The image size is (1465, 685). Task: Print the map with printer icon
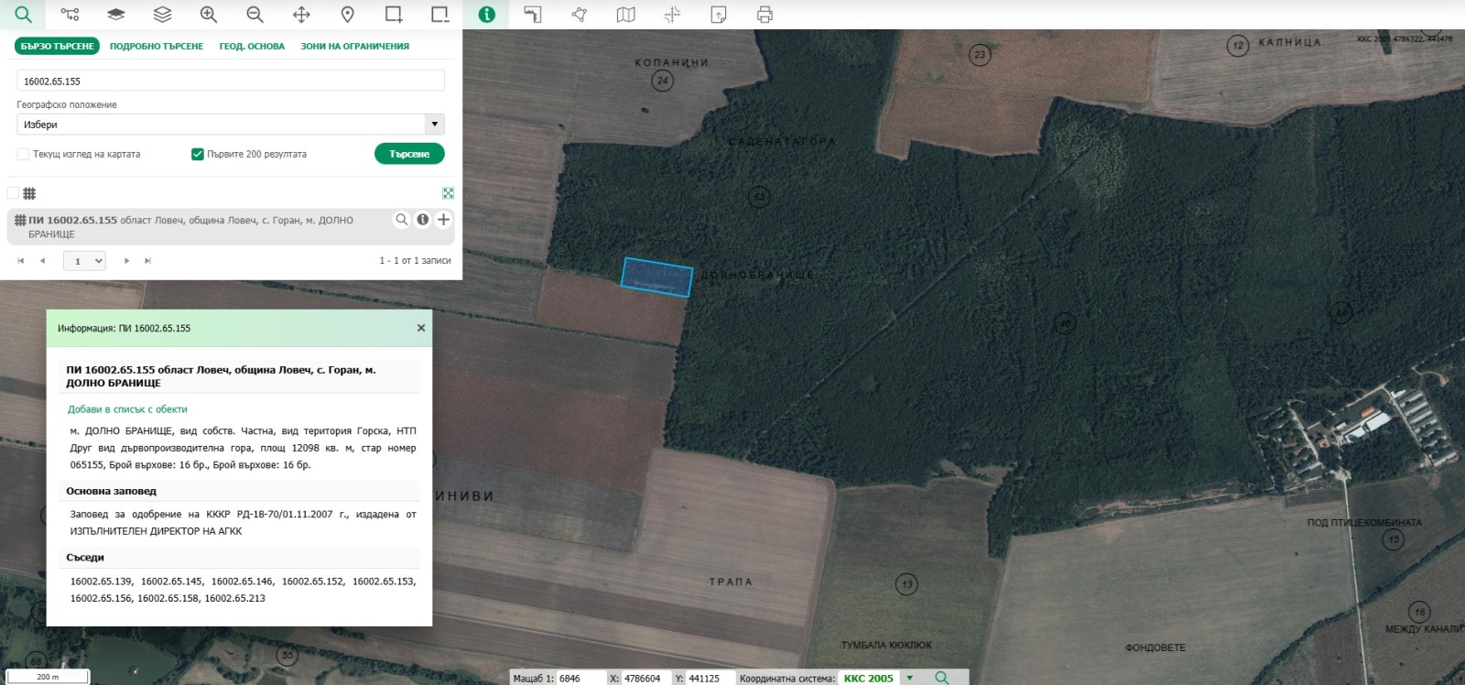point(765,15)
